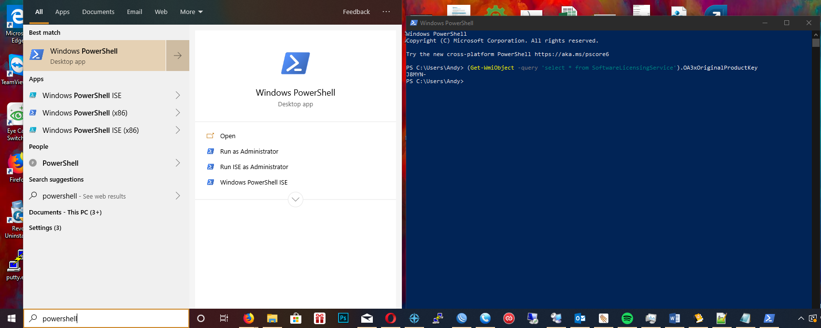Viewport: 821px width, 328px height.
Task: Click the large PowerShell logo in preview pane
Action: 296,63
